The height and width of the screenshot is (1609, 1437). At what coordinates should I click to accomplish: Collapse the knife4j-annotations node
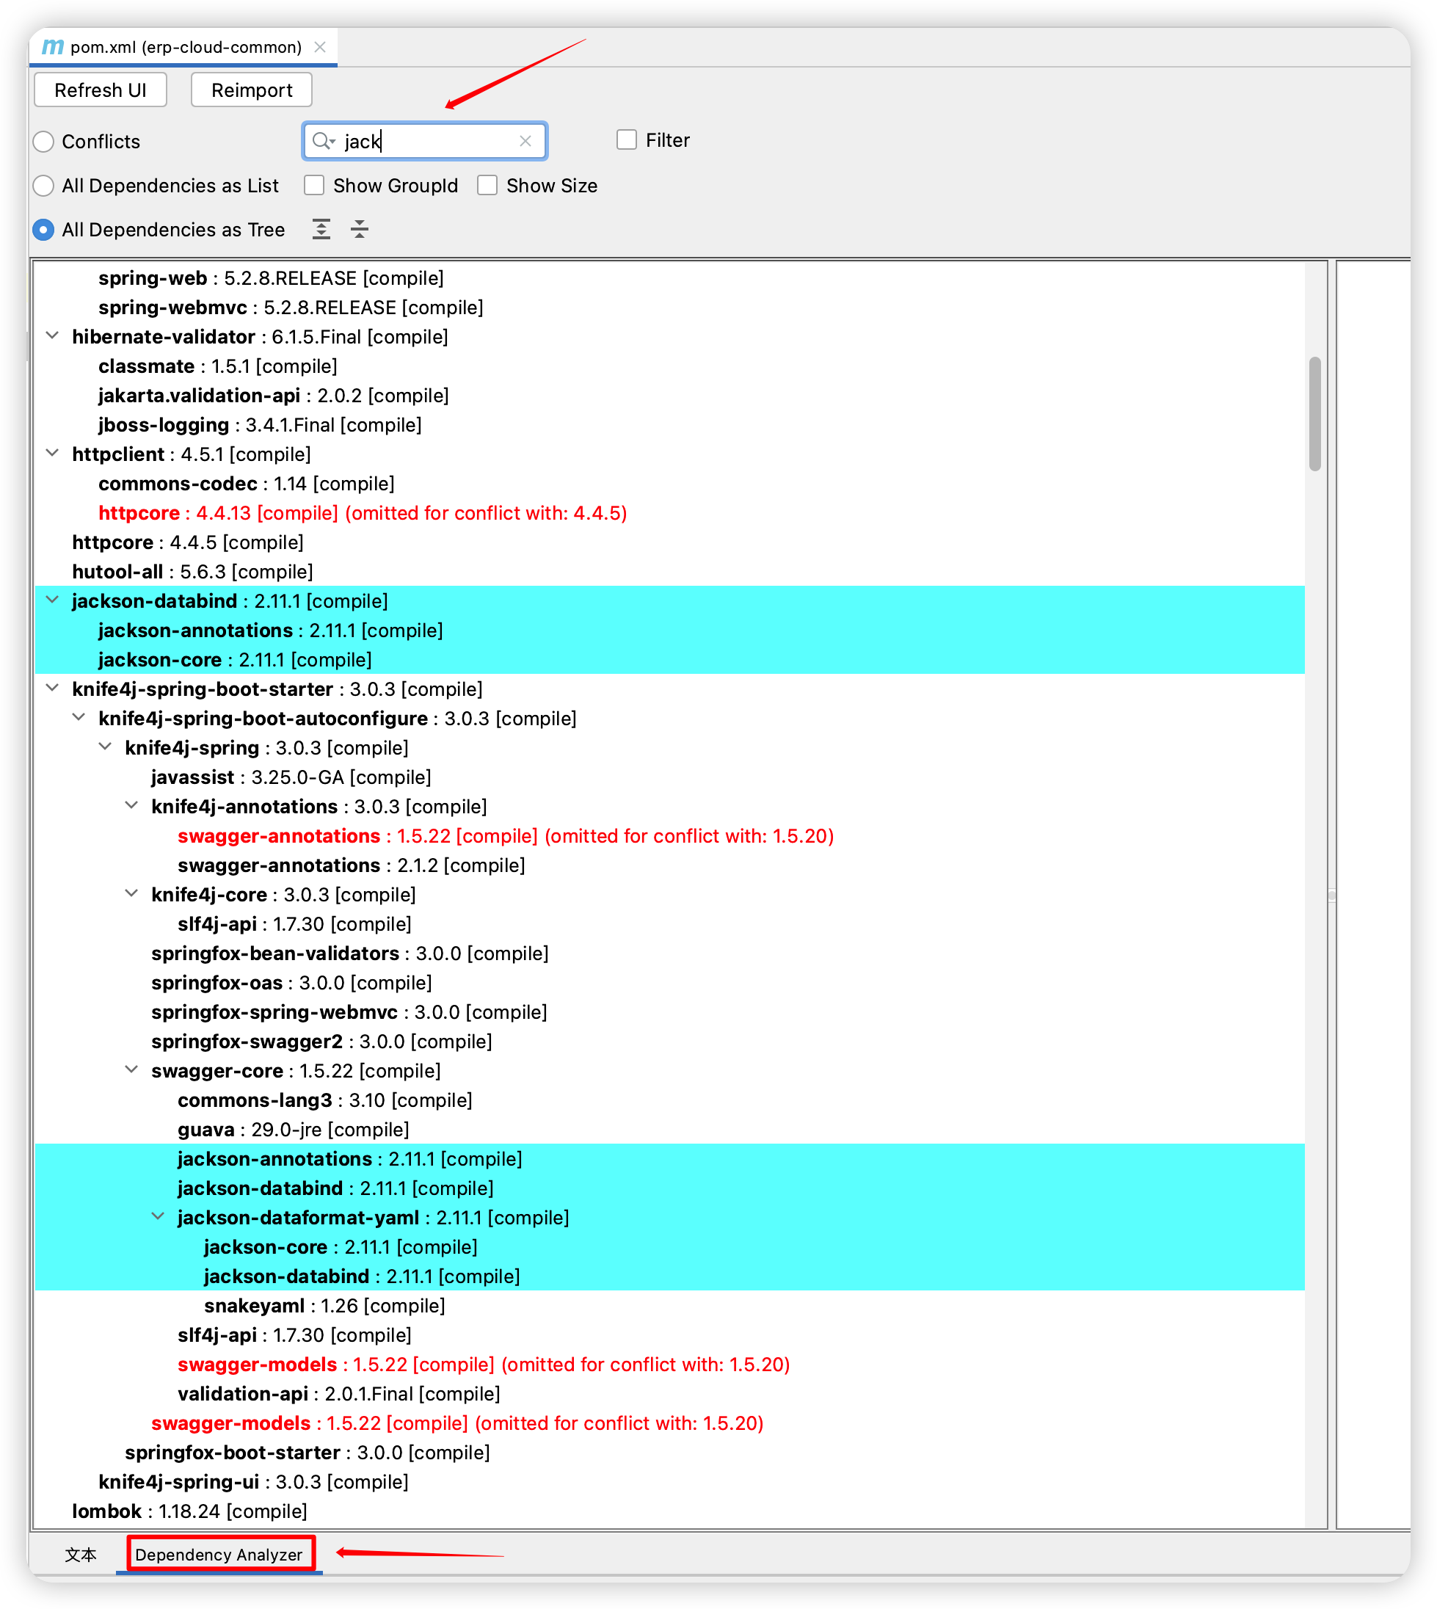click(132, 805)
